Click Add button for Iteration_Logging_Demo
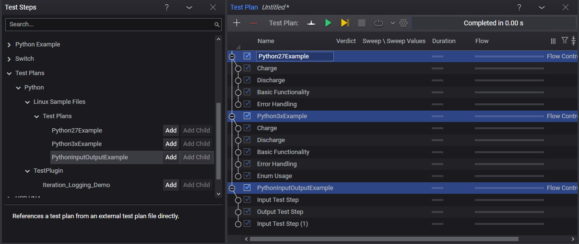Viewport: 579px width, 244px height. (171, 185)
